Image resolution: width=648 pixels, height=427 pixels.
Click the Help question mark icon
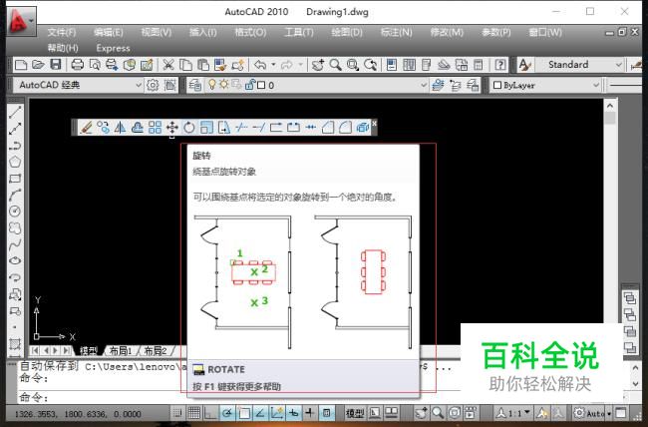click(500, 65)
